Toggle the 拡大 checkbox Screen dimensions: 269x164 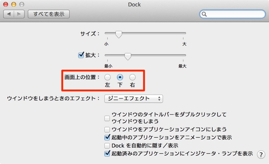click(81, 55)
